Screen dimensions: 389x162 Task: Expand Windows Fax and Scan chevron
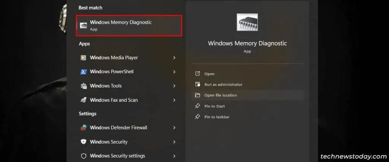tap(174, 100)
